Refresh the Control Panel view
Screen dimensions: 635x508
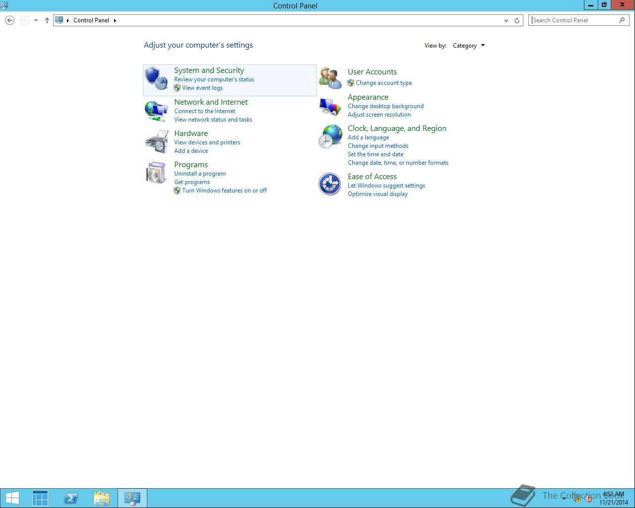pyautogui.click(x=517, y=20)
